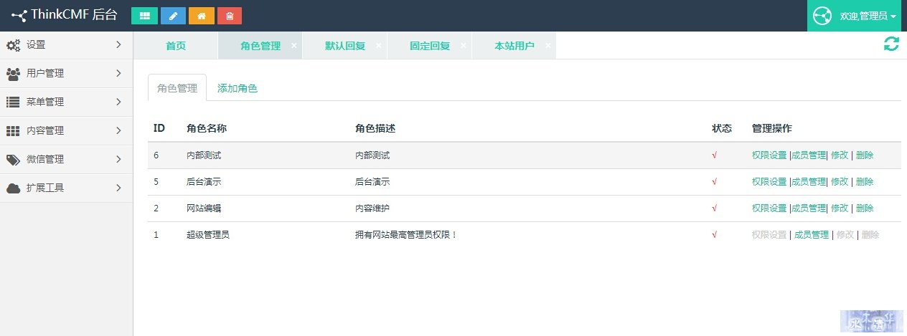Click the 超级管理员 role name cell
Image resolution: width=907 pixels, height=336 pixels.
(208, 234)
